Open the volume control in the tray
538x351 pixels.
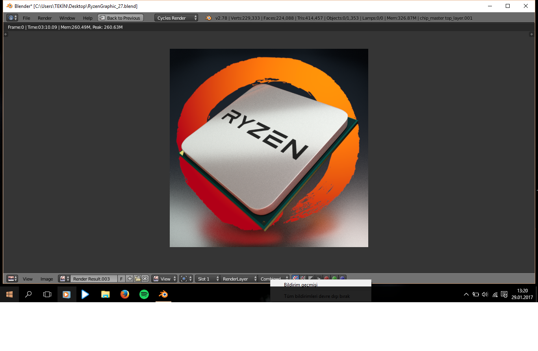485,294
